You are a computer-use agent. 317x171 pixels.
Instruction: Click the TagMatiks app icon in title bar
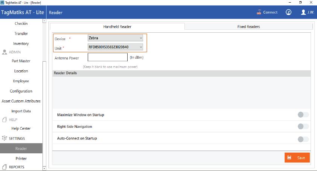(3, 2)
